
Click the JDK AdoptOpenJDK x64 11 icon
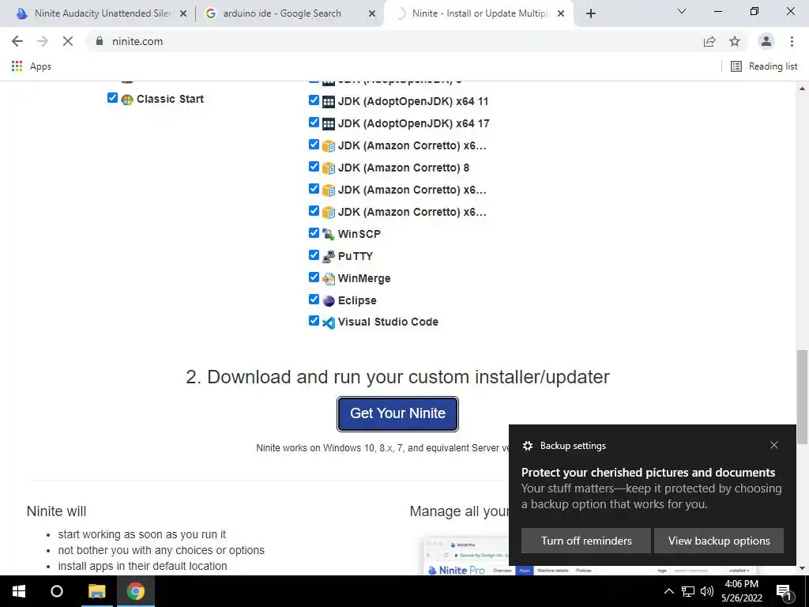328,102
